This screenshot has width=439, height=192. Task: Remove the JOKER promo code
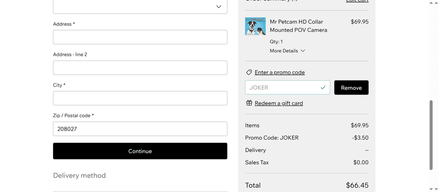(351, 88)
